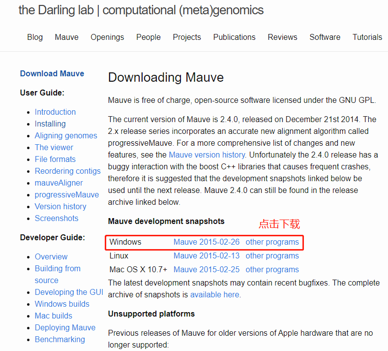Open the snapshot archive available here link
Viewport: 388px width, 351px height.
215,295
